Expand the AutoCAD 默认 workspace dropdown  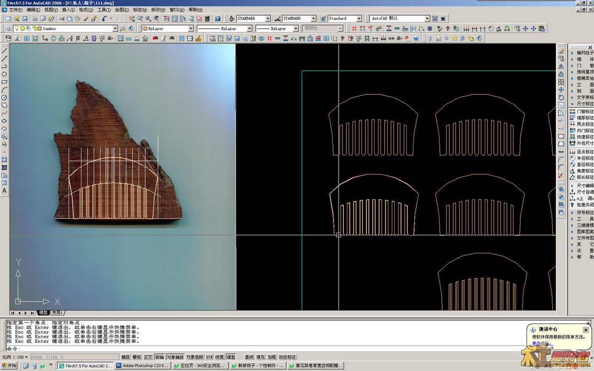coord(427,19)
